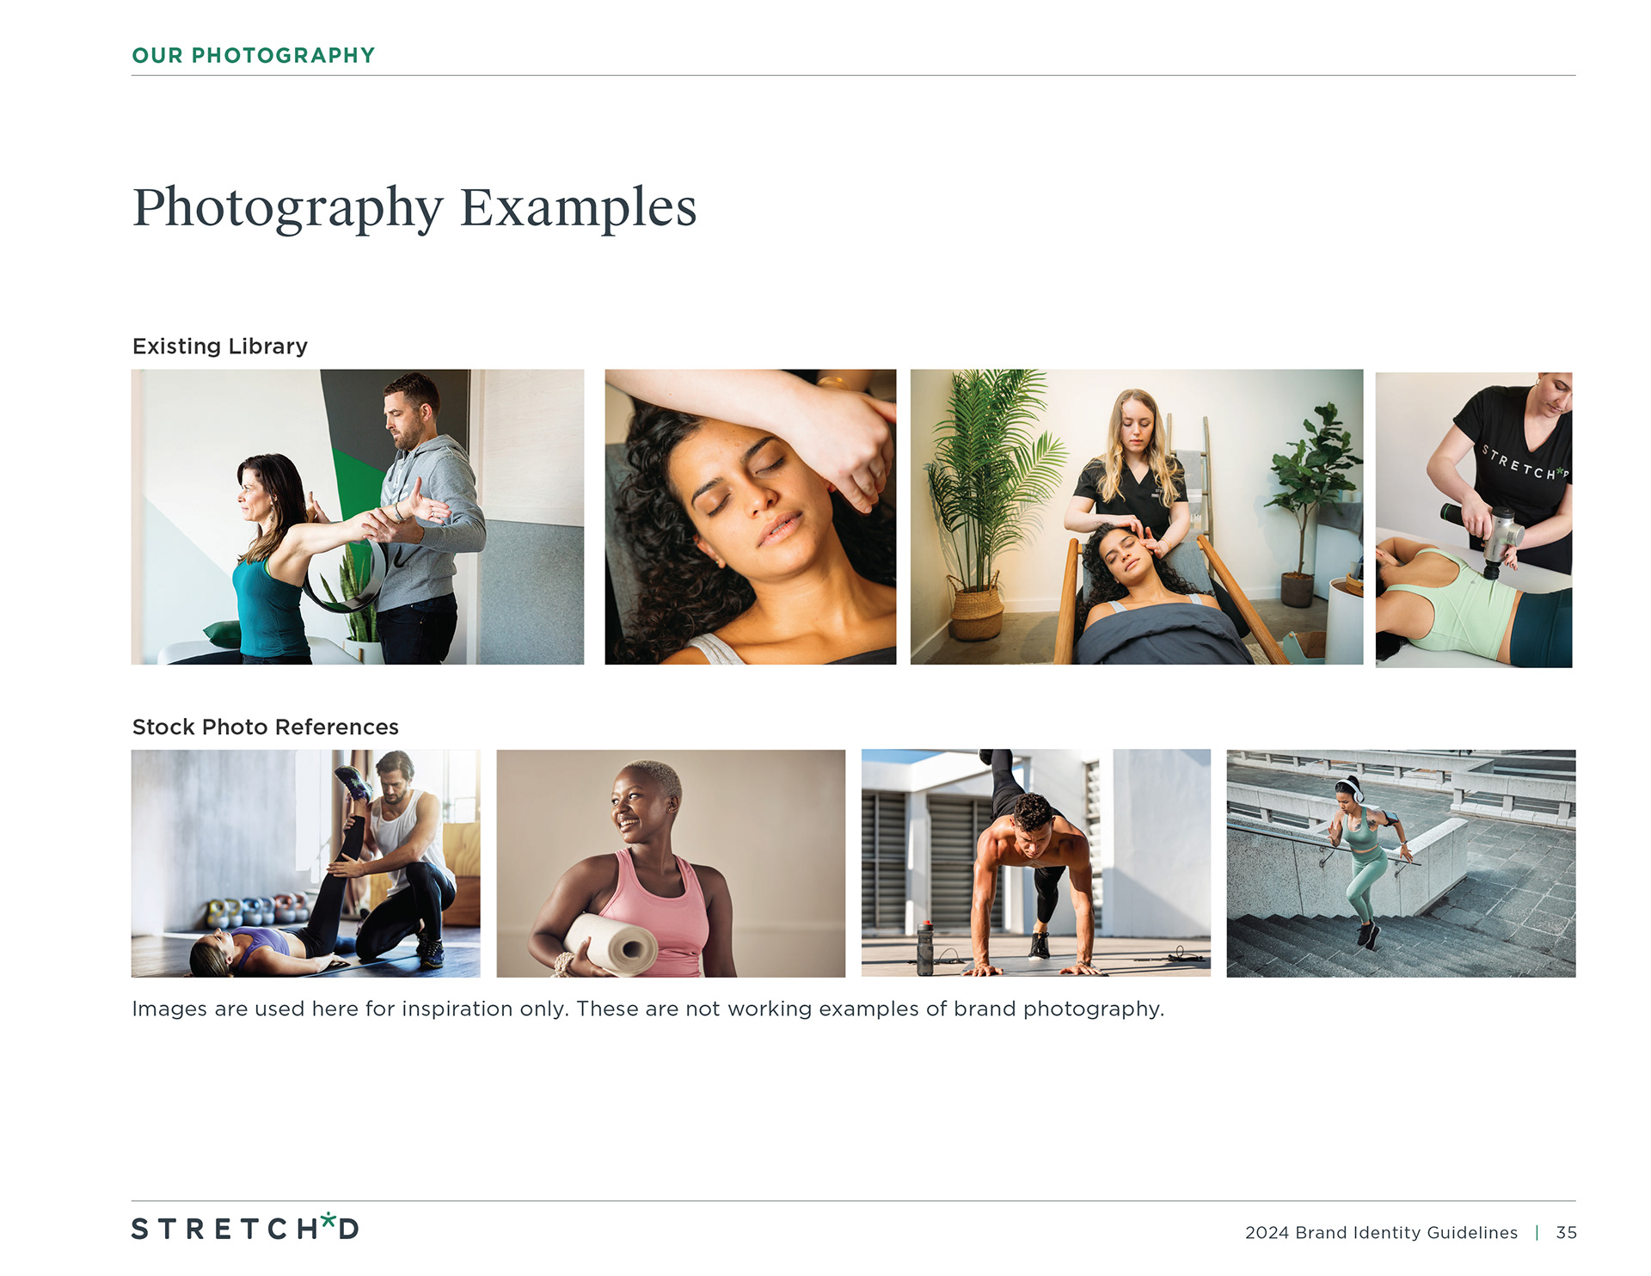This screenshot has height=1276, width=1651.
Task: Select the Stock Photo References heading
Action: (x=265, y=727)
